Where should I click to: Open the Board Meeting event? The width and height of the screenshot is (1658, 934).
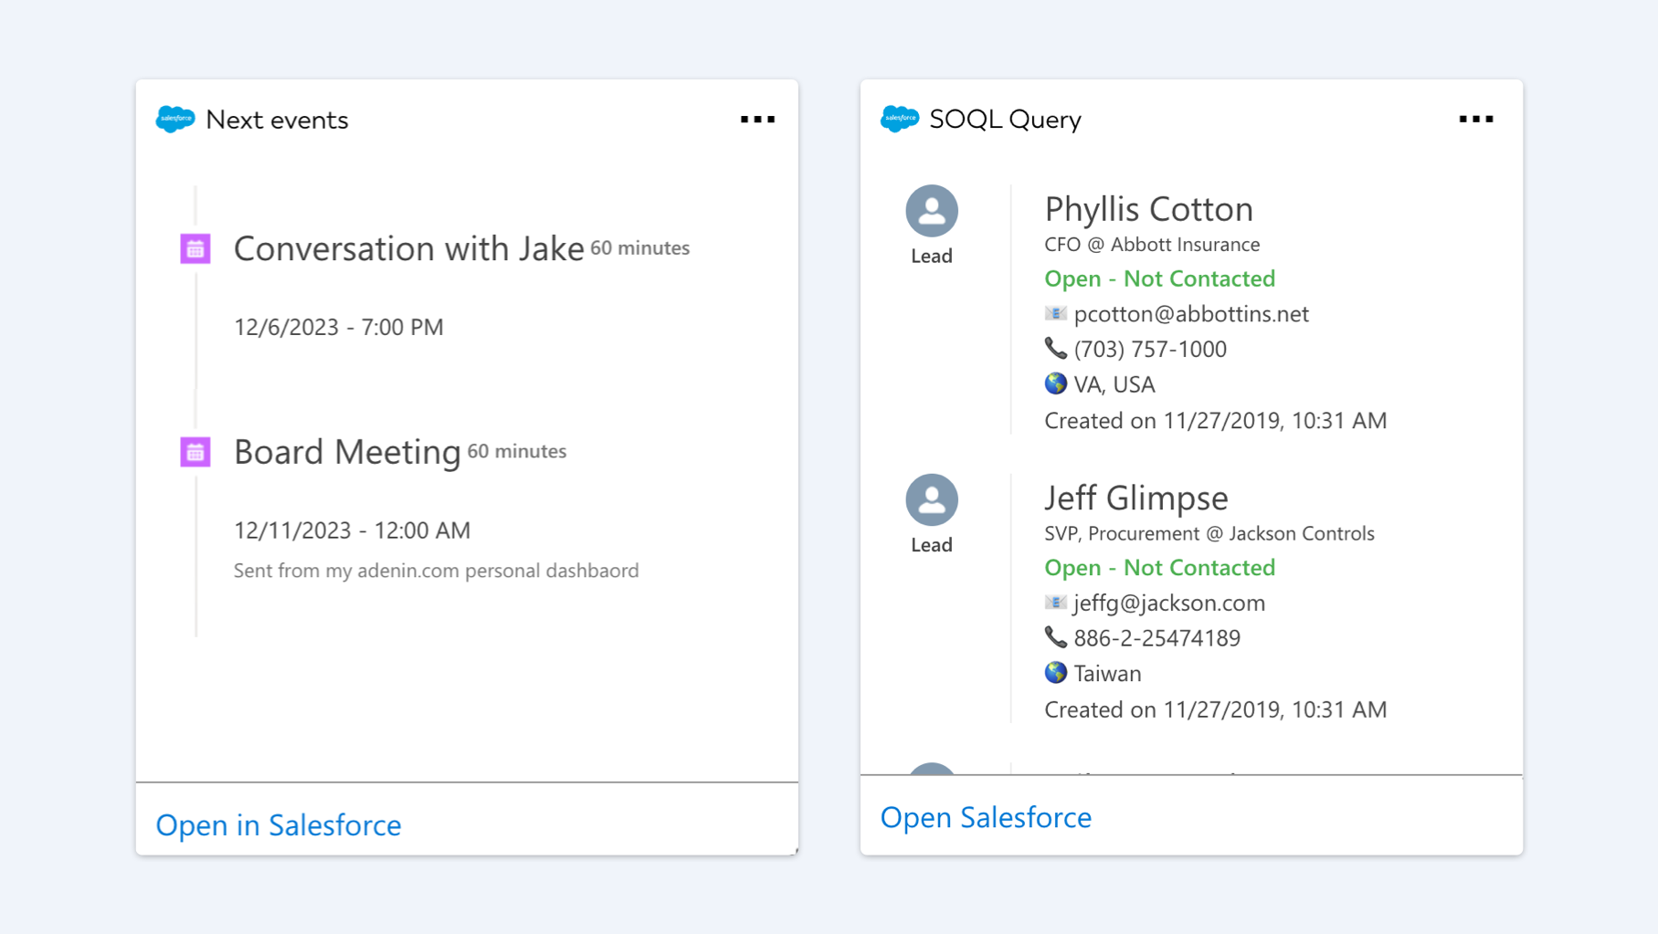click(x=347, y=452)
